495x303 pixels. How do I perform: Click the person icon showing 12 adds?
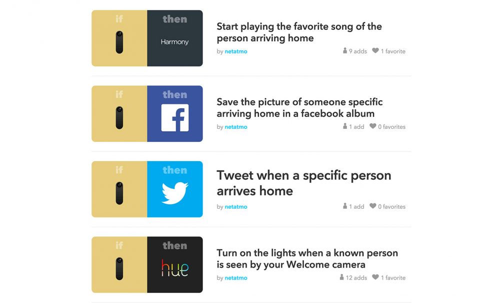click(x=342, y=277)
